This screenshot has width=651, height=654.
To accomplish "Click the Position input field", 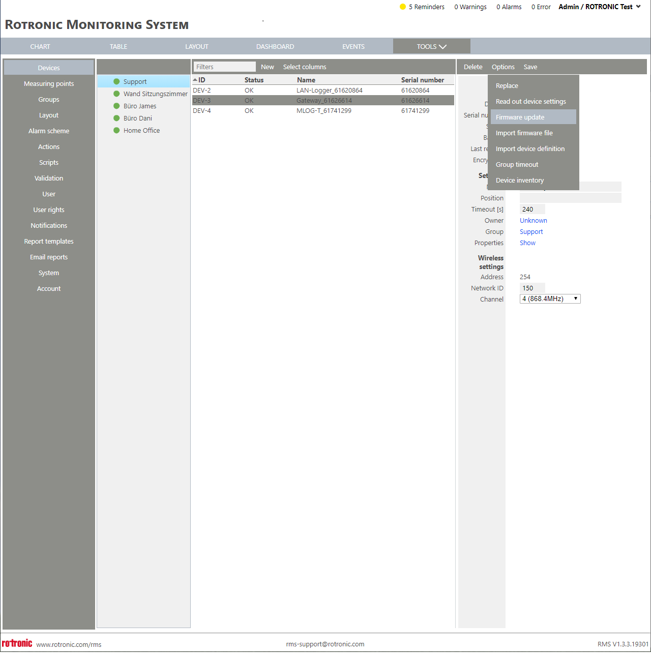I will point(571,198).
